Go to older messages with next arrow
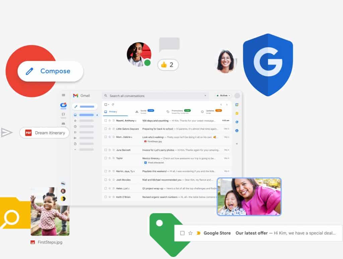This screenshot has height=259, width=343. click(227, 105)
